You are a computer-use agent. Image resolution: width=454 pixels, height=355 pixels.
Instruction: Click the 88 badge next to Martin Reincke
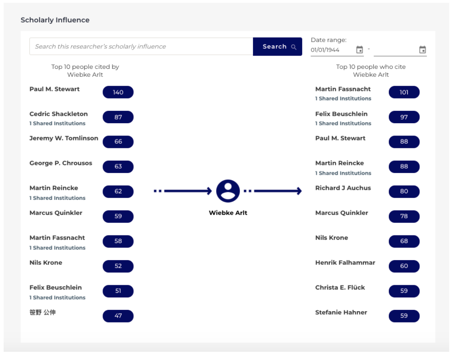pyautogui.click(x=404, y=167)
